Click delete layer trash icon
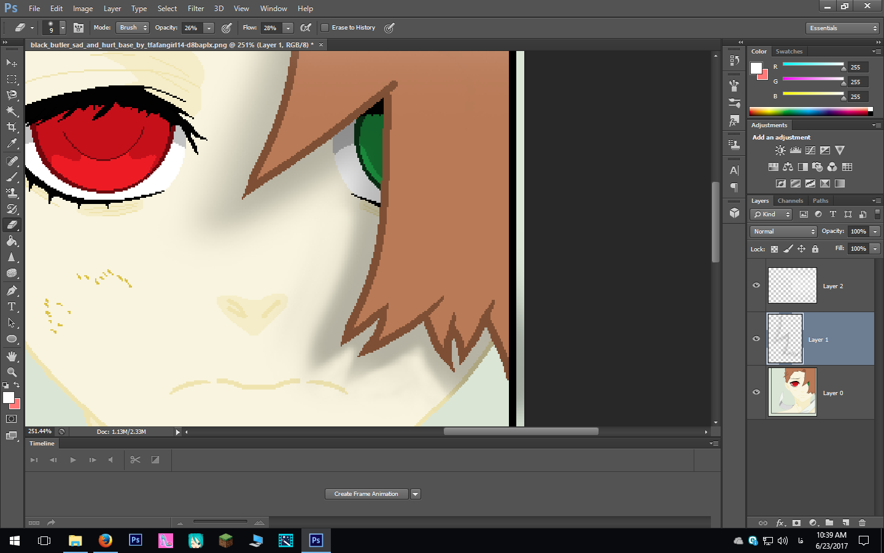Viewport: 884px width, 553px height. click(x=862, y=523)
